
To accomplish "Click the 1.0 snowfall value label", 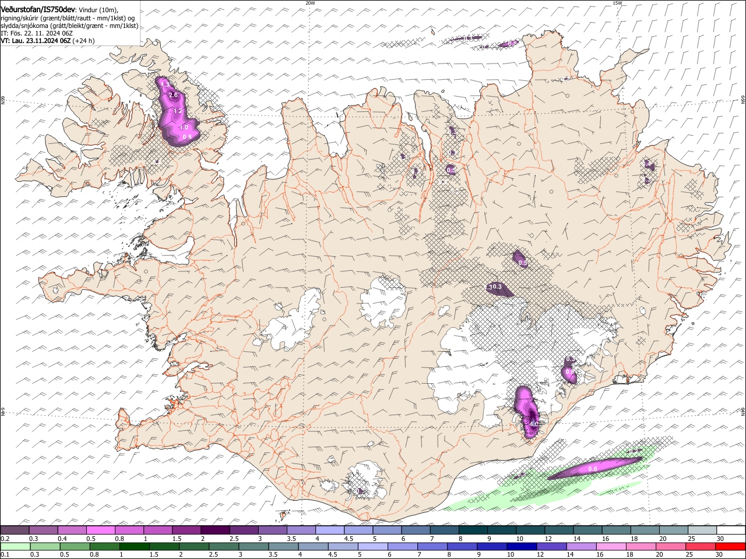I will pos(184,127).
